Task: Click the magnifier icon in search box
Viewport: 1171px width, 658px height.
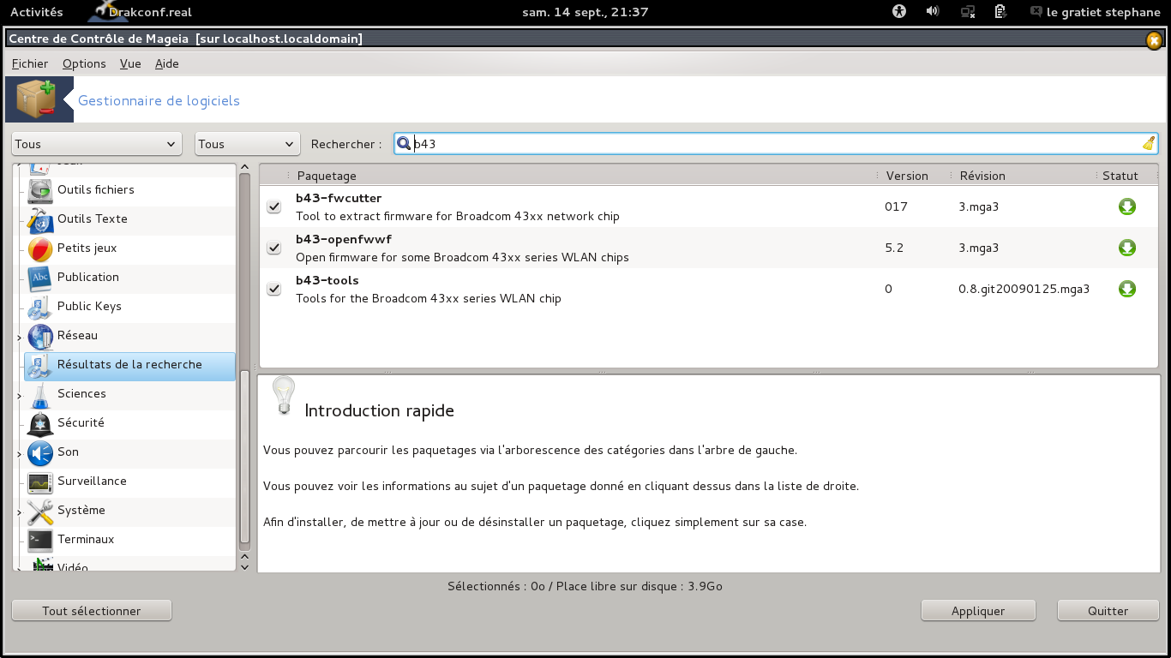Action: tap(404, 144)
